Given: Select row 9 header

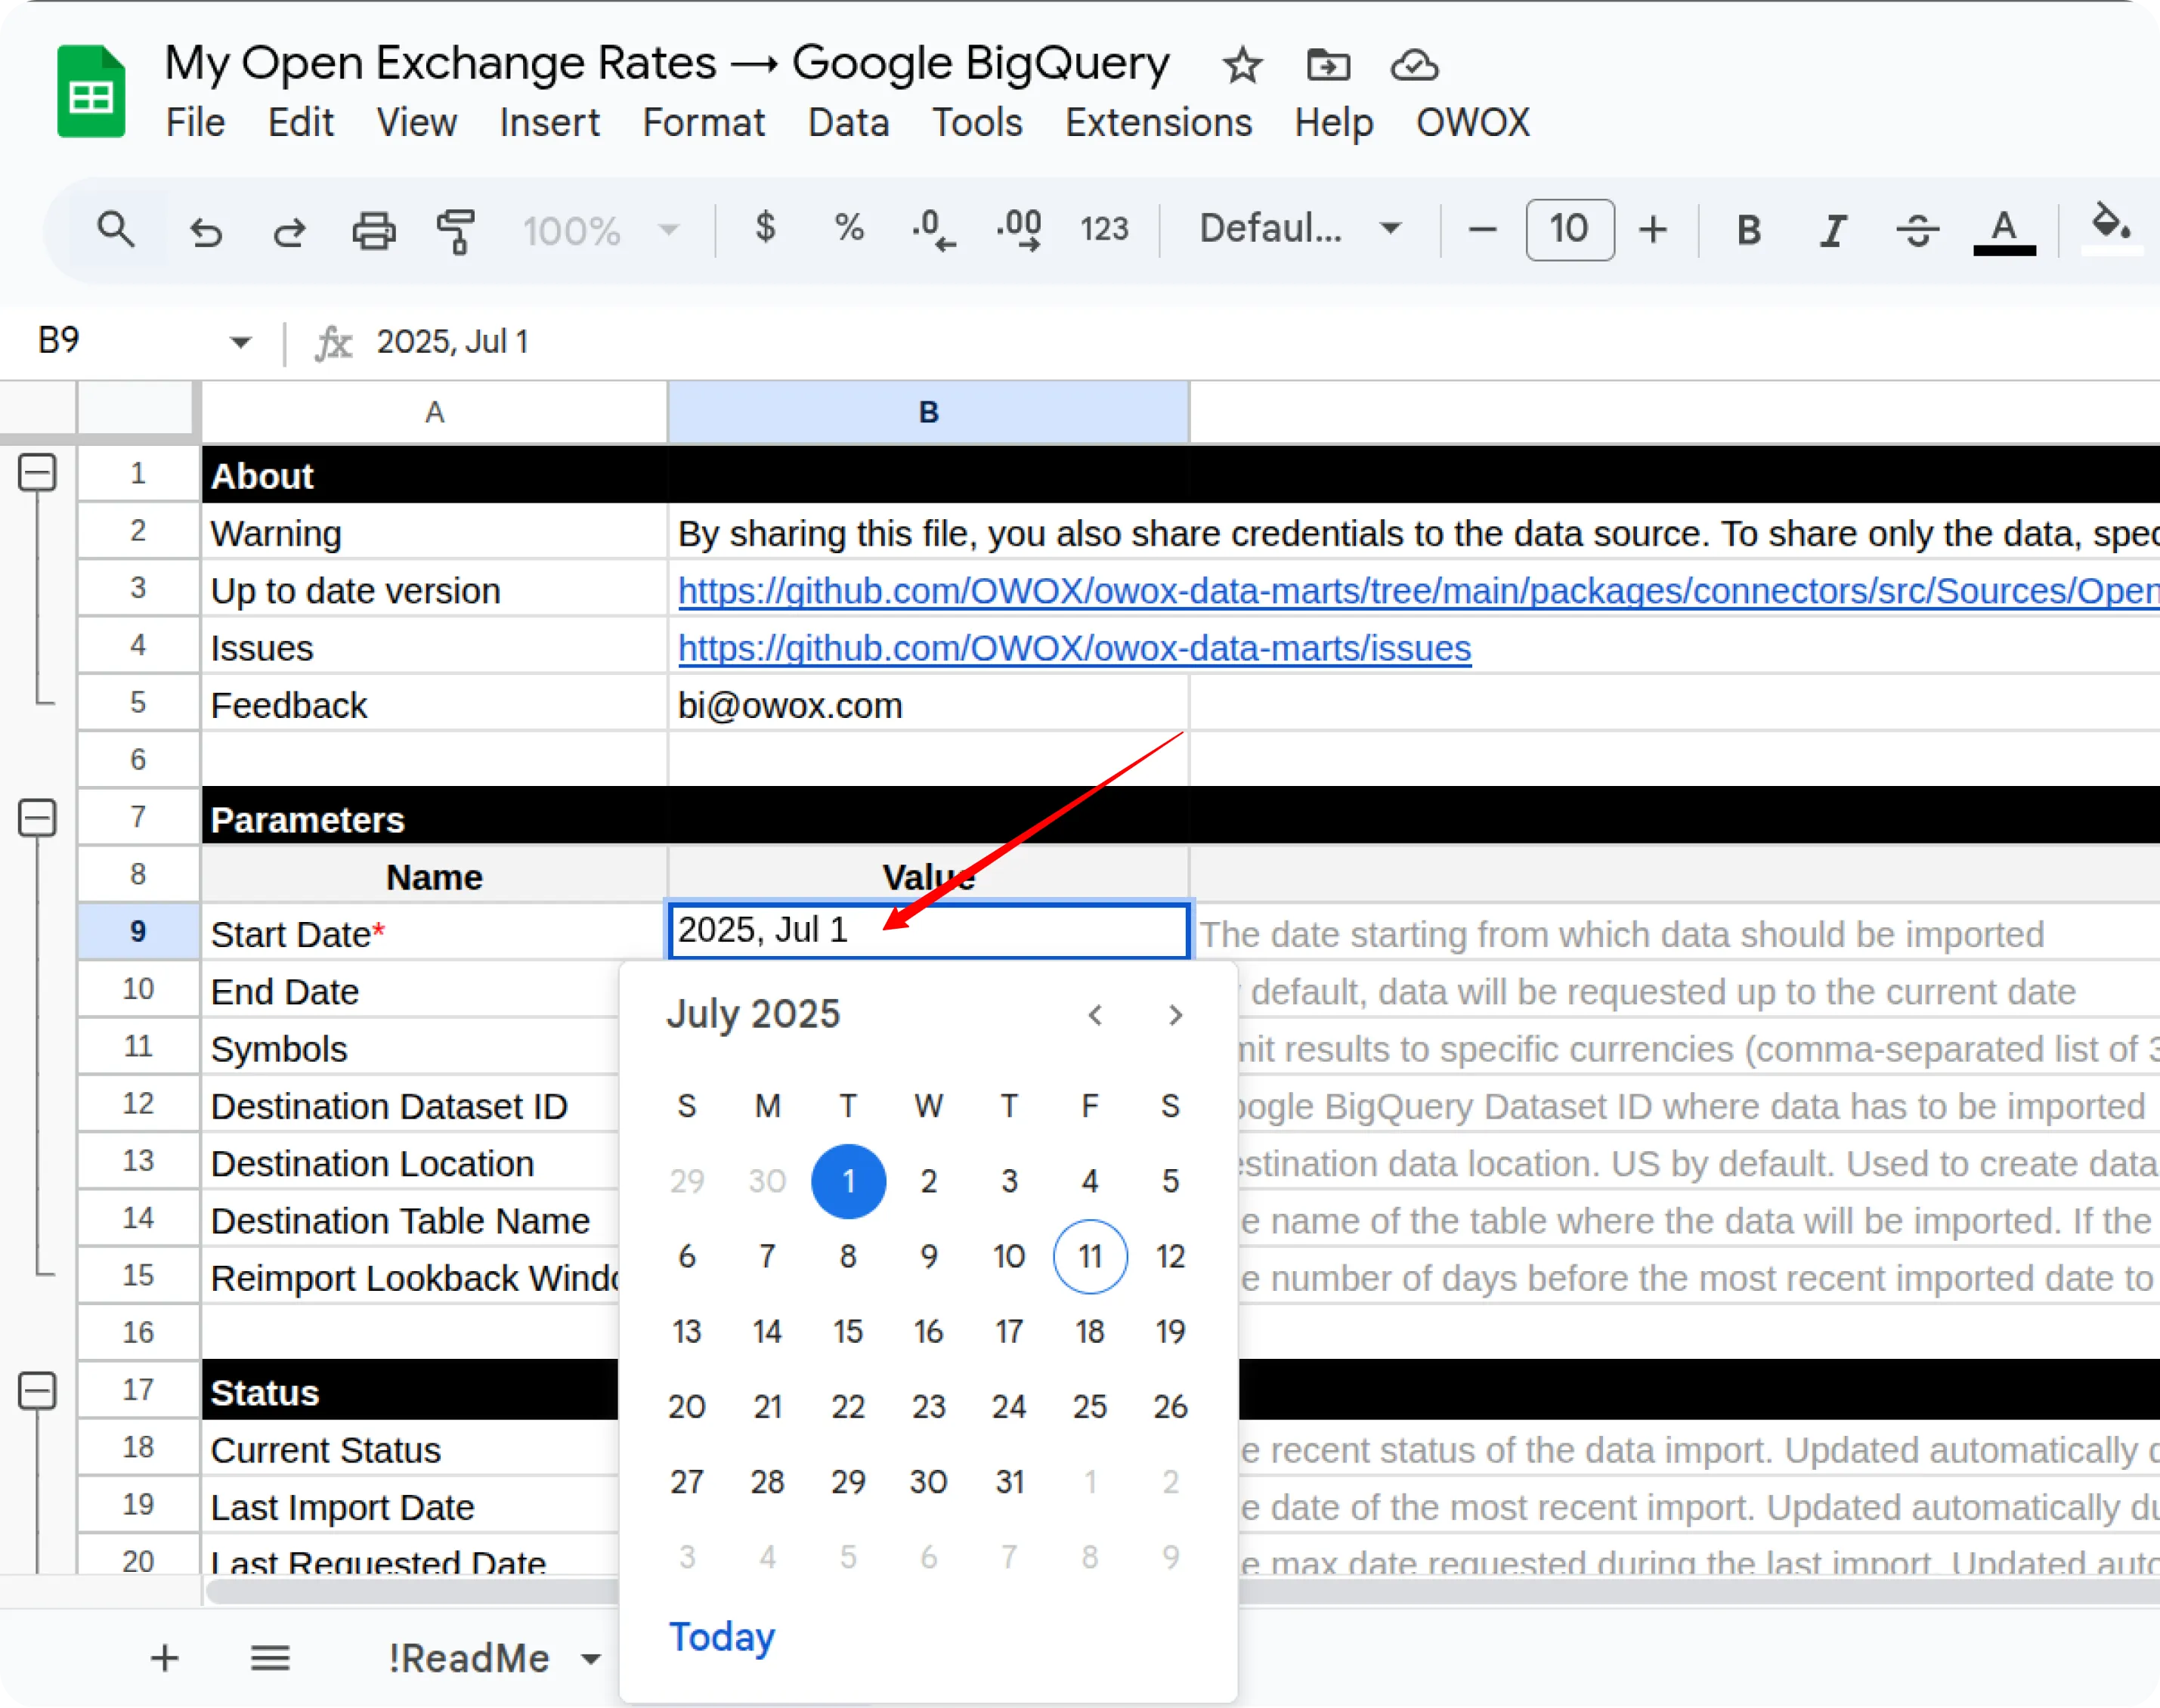Looking at the screenshot, I should click(138, 932).
